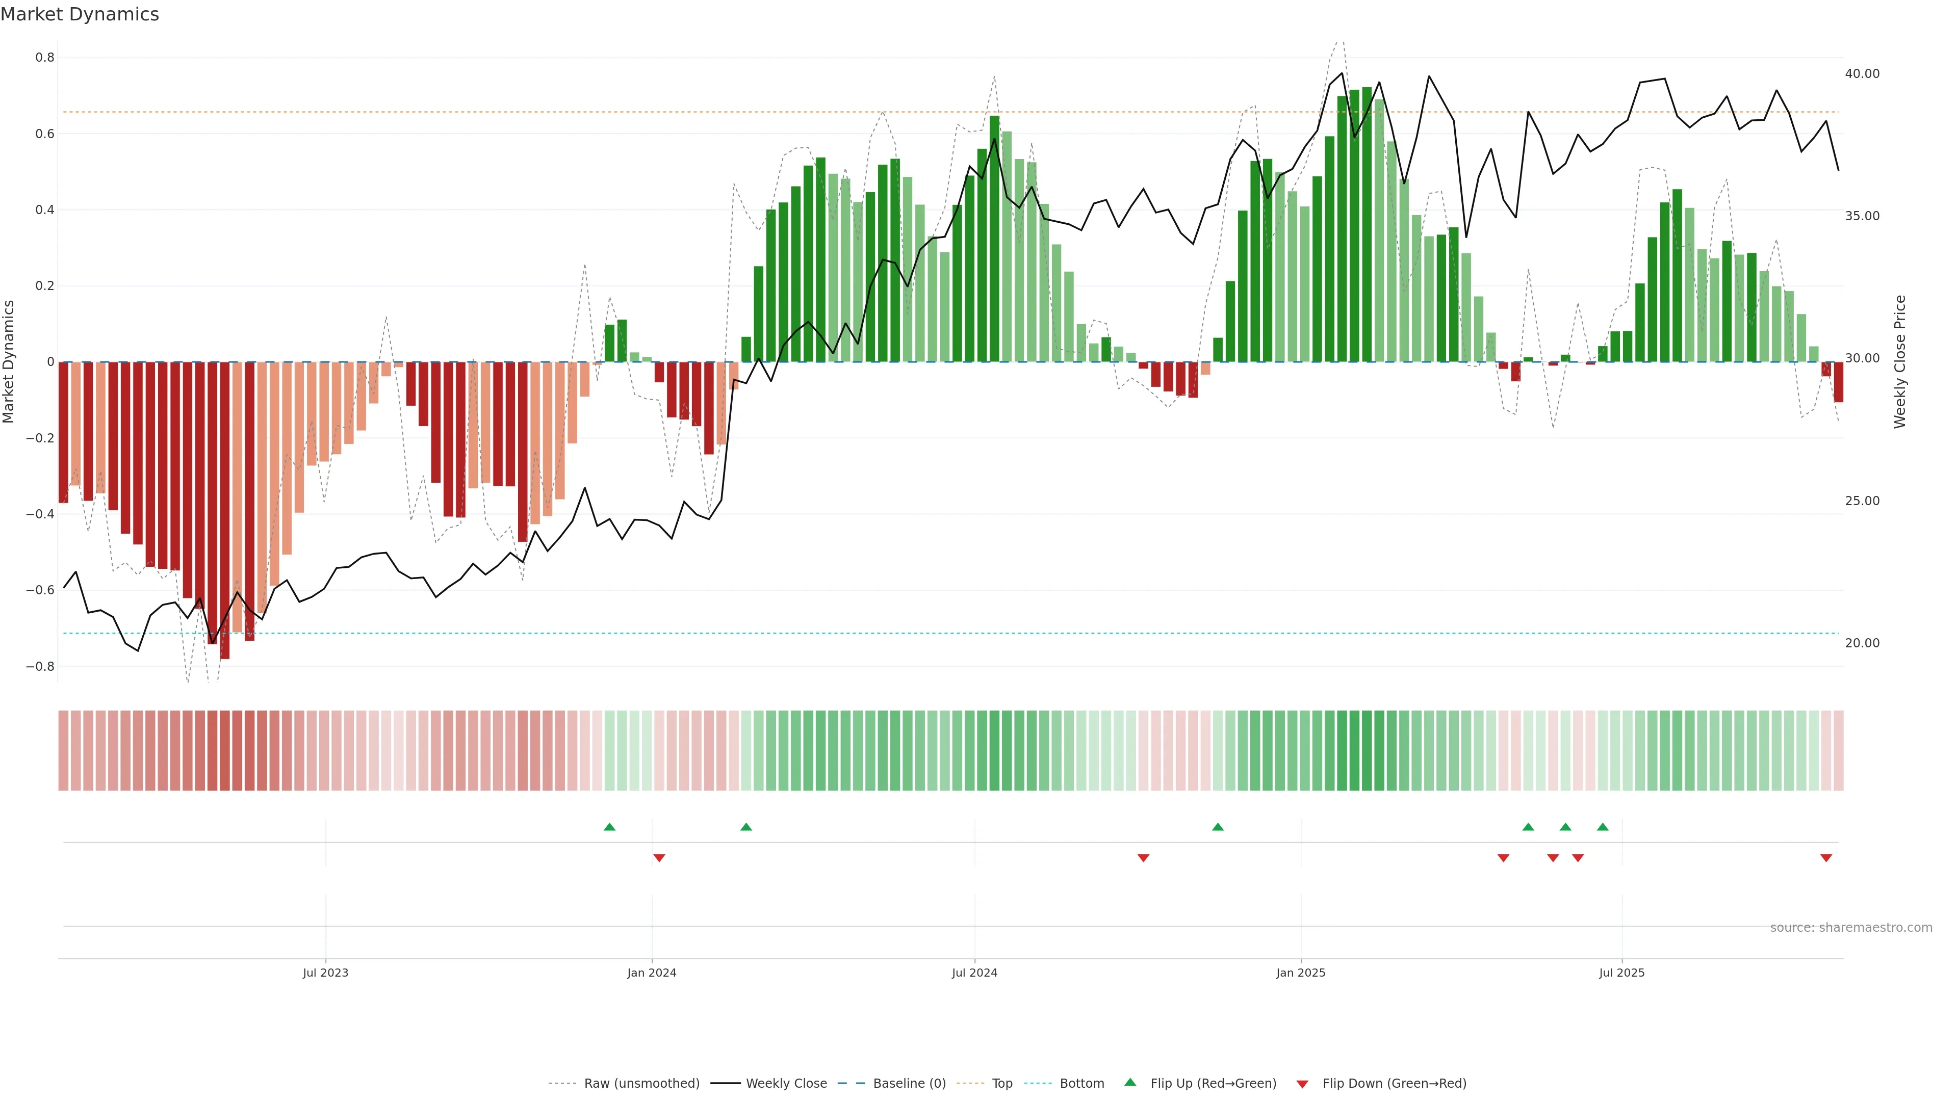Click the darkest red cell in heatmap strip
Image resolution: width=1958 pixels, height=1101 pixels.
coord(224,751)
